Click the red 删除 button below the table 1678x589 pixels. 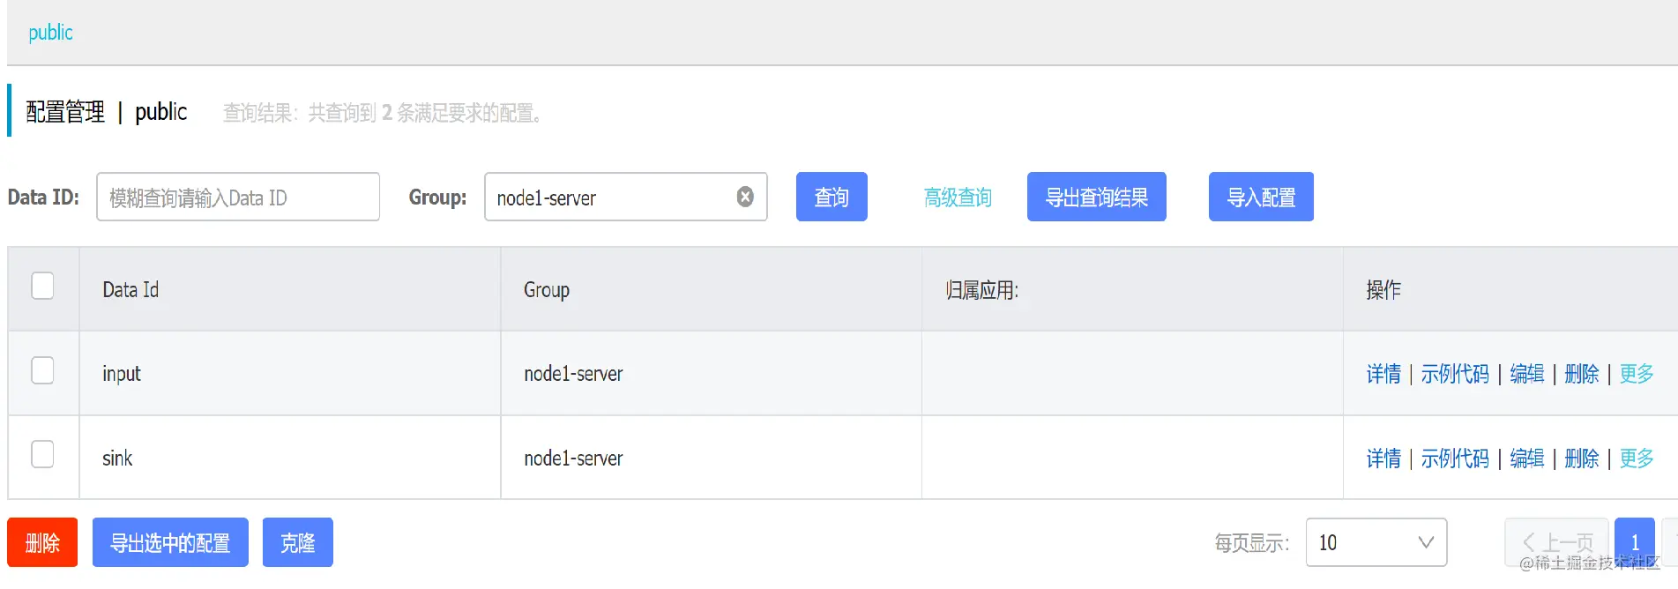click(42, 542)
